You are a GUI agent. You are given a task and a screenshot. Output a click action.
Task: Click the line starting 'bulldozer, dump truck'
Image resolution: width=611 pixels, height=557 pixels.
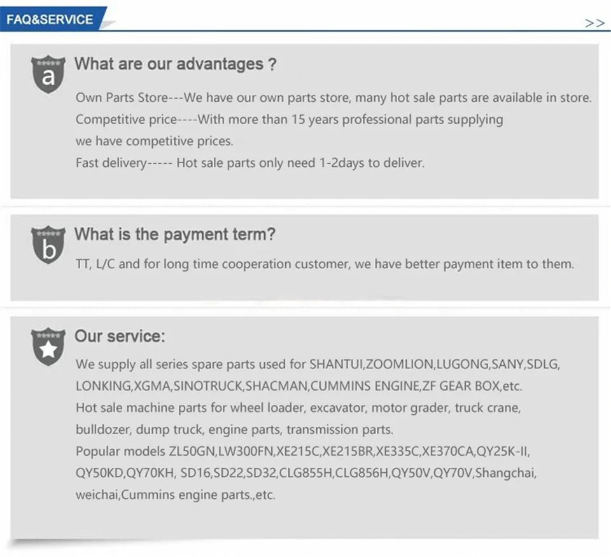tap(235, 430)
